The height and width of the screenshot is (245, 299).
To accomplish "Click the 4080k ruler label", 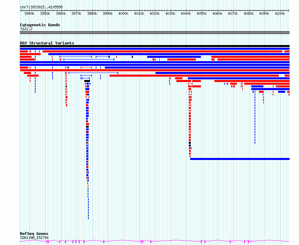I will 249,13.
